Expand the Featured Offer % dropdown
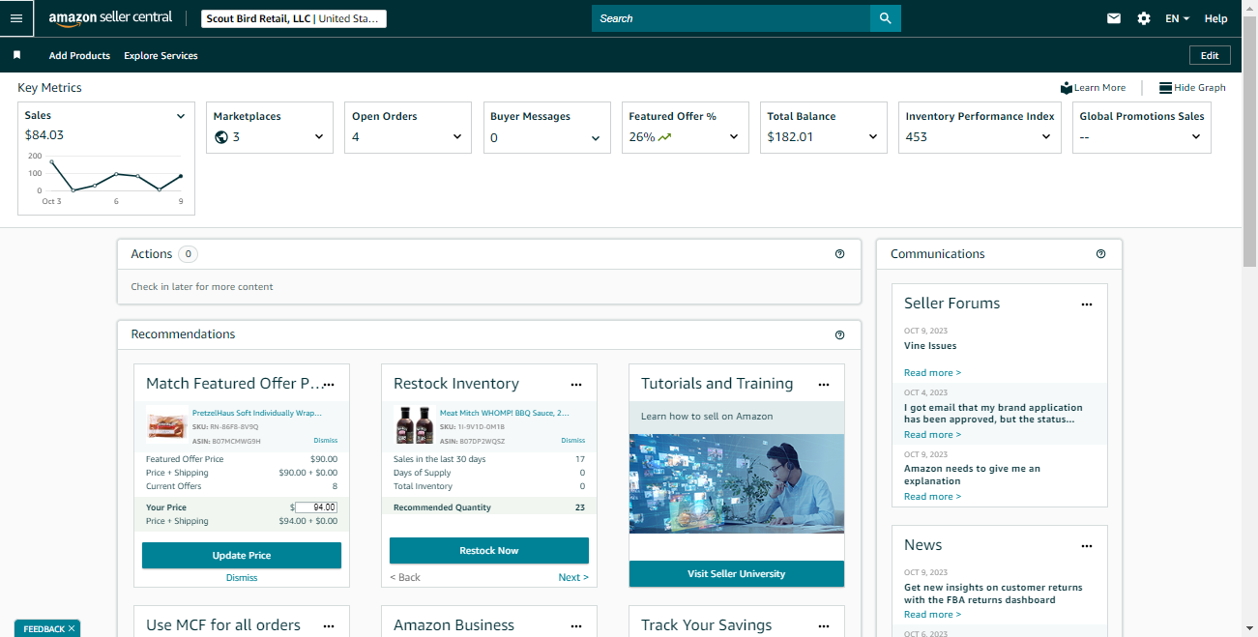Screen dimensions: 1258x637 [734, 137]
